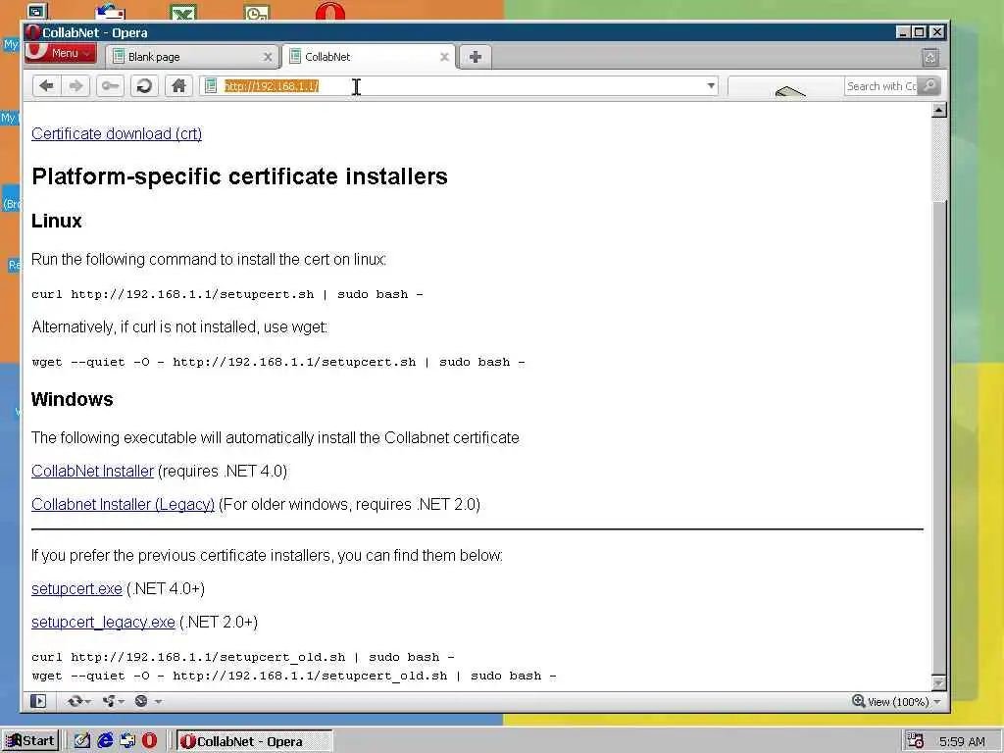1004x753 pixels.
Task: Open Collabnet Installer (Legacy) link
Action: [x=123, y=505]
